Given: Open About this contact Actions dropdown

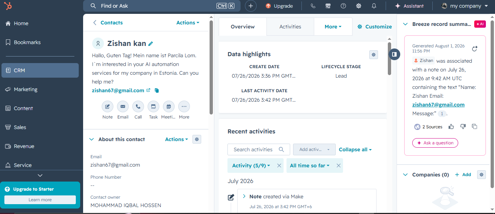Looking at the screenshot, I should [x=176, y=139].
